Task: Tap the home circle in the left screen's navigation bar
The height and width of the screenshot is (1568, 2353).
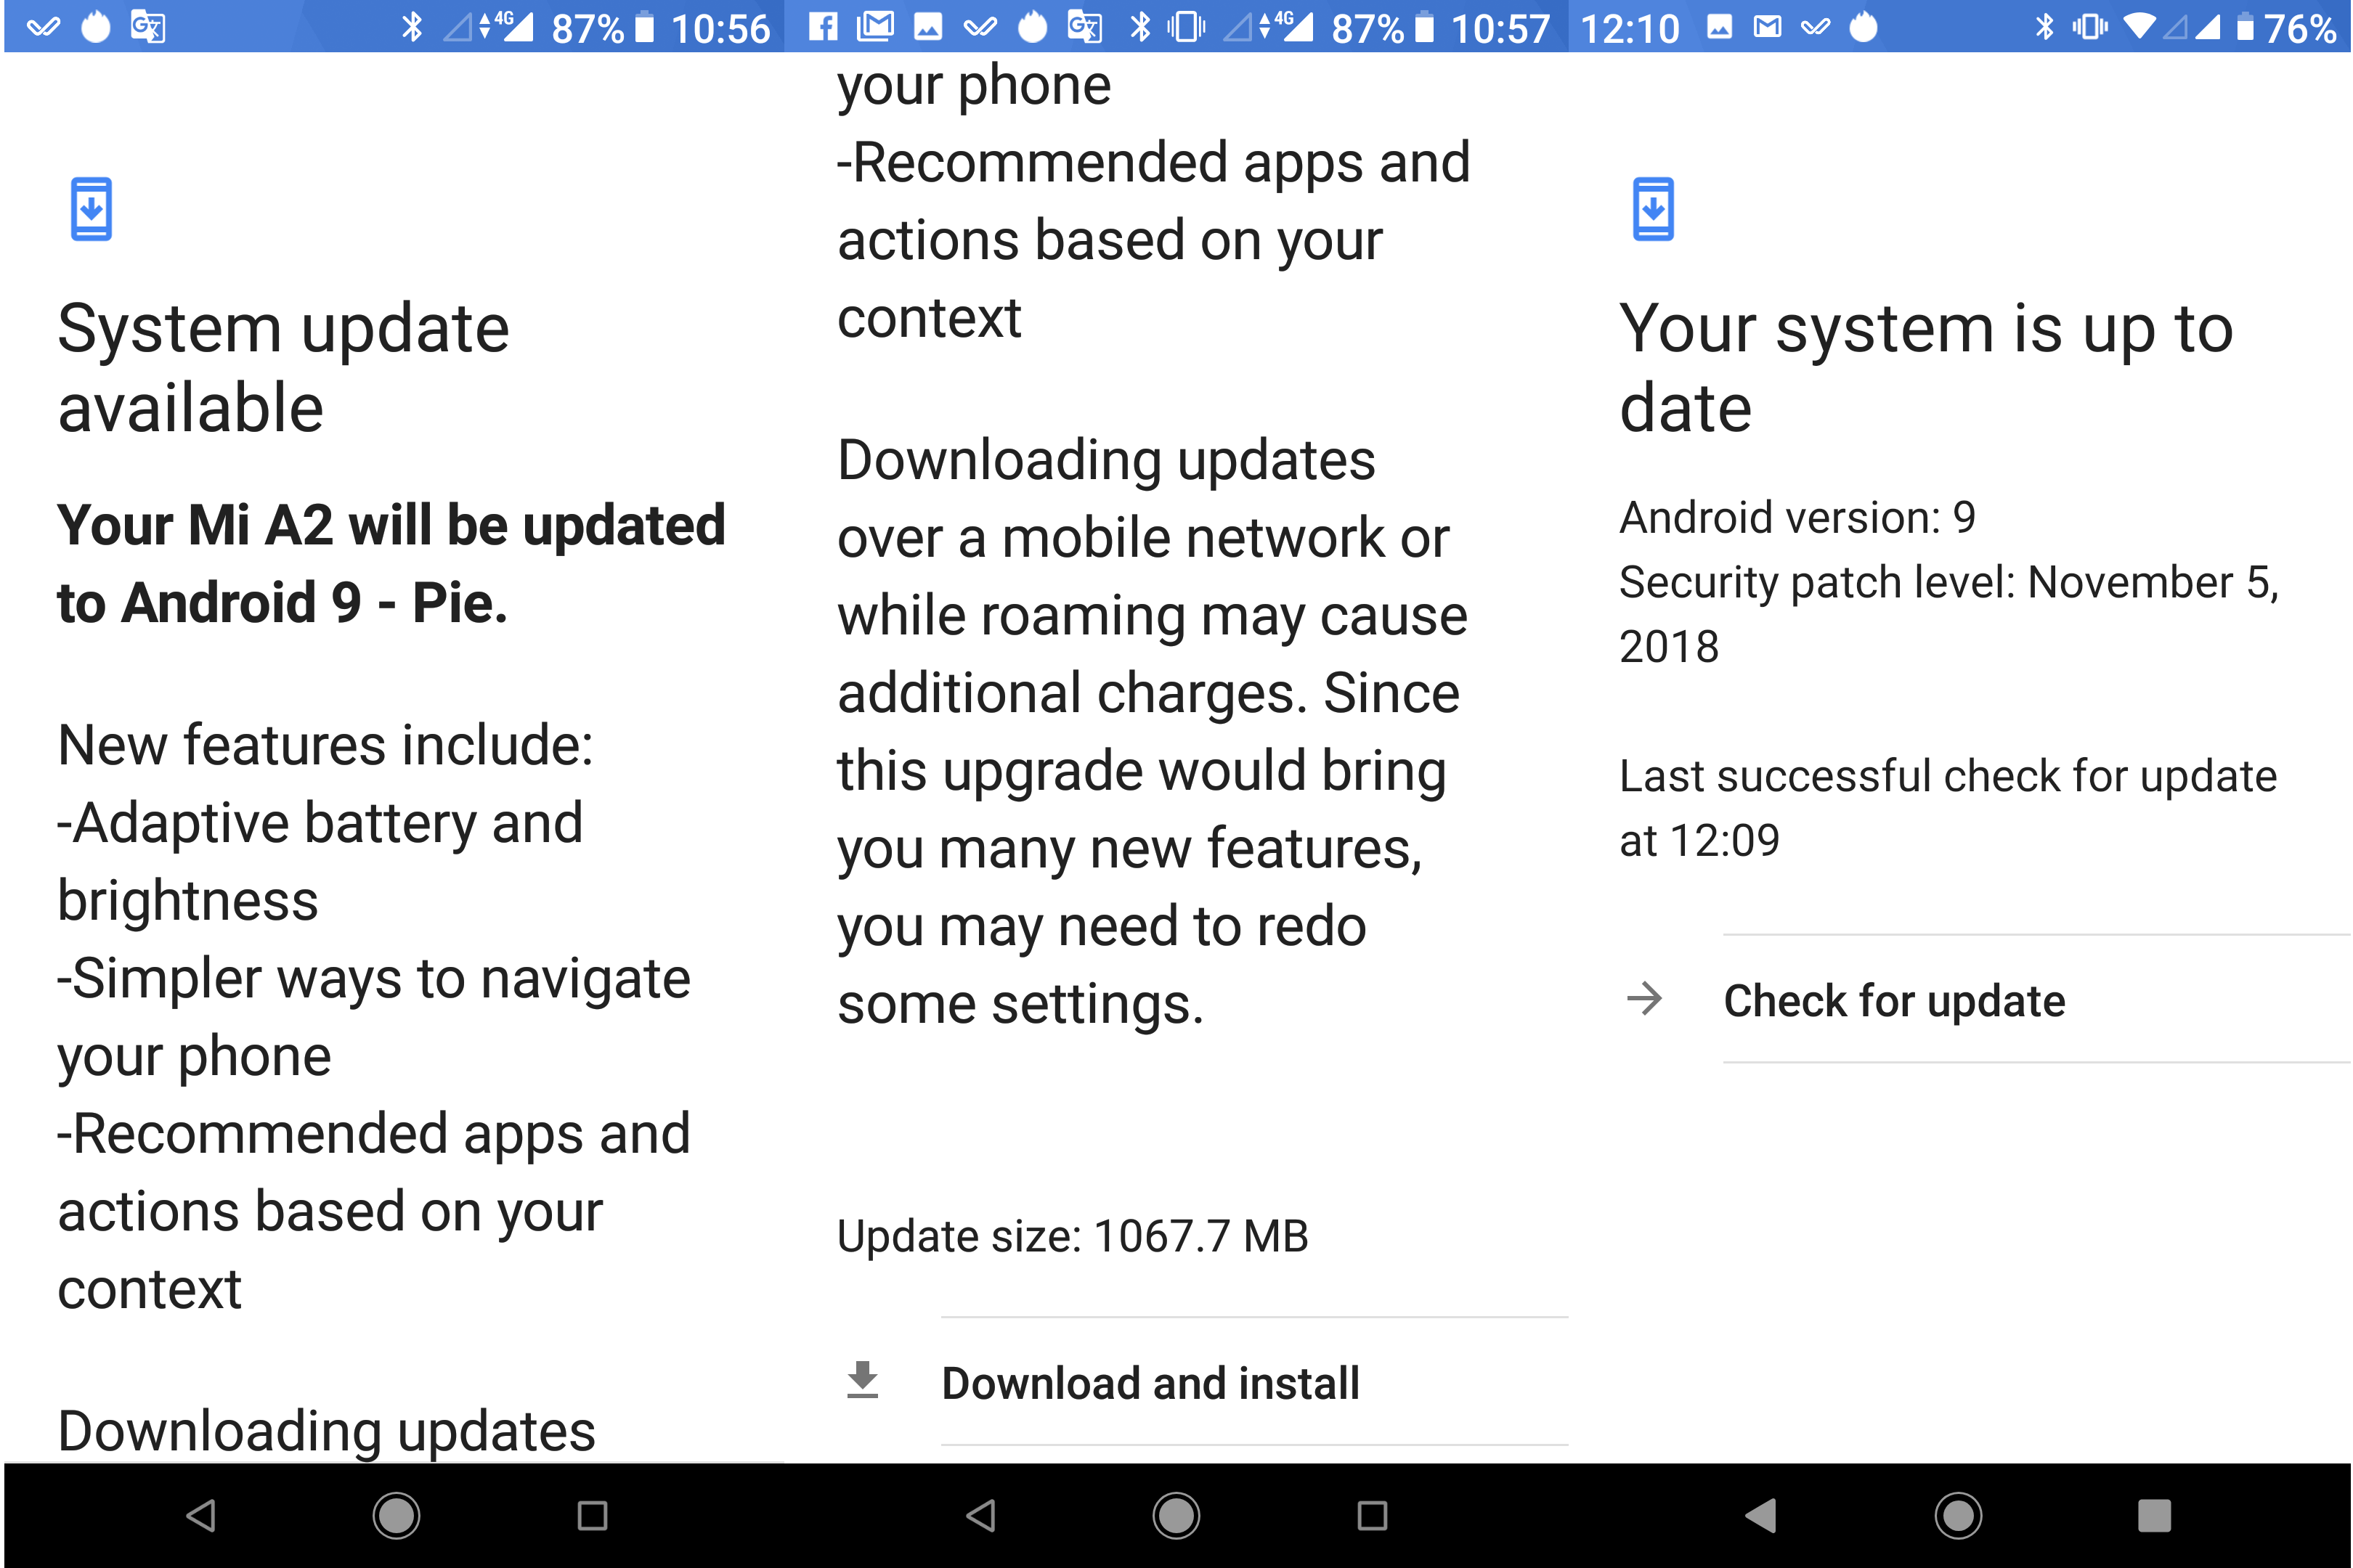Action: point(397,1516)
